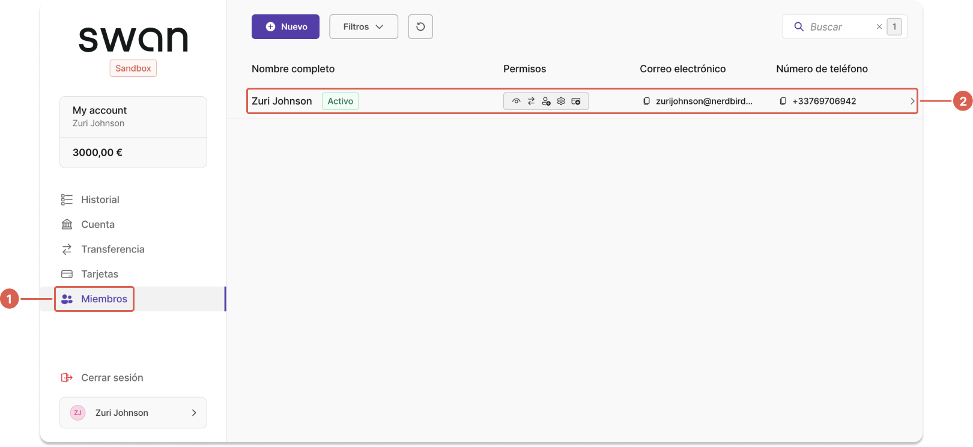The image size is (973, 447).
Task: Click the Tarjetas card icon
Action: click(67, 274)
